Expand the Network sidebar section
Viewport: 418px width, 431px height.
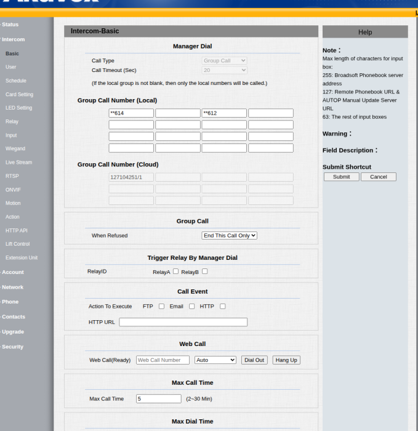(x=13, y=288)
